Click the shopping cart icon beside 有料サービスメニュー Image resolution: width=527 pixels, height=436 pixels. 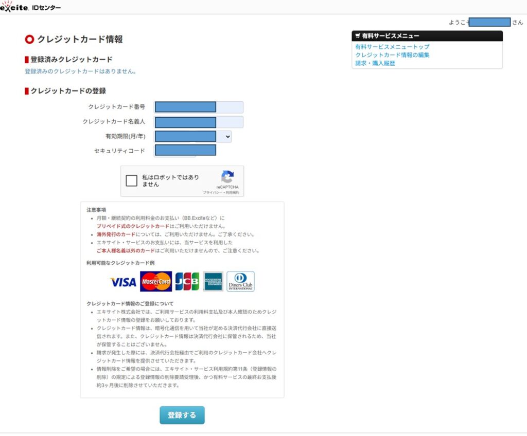coord(358,36)
